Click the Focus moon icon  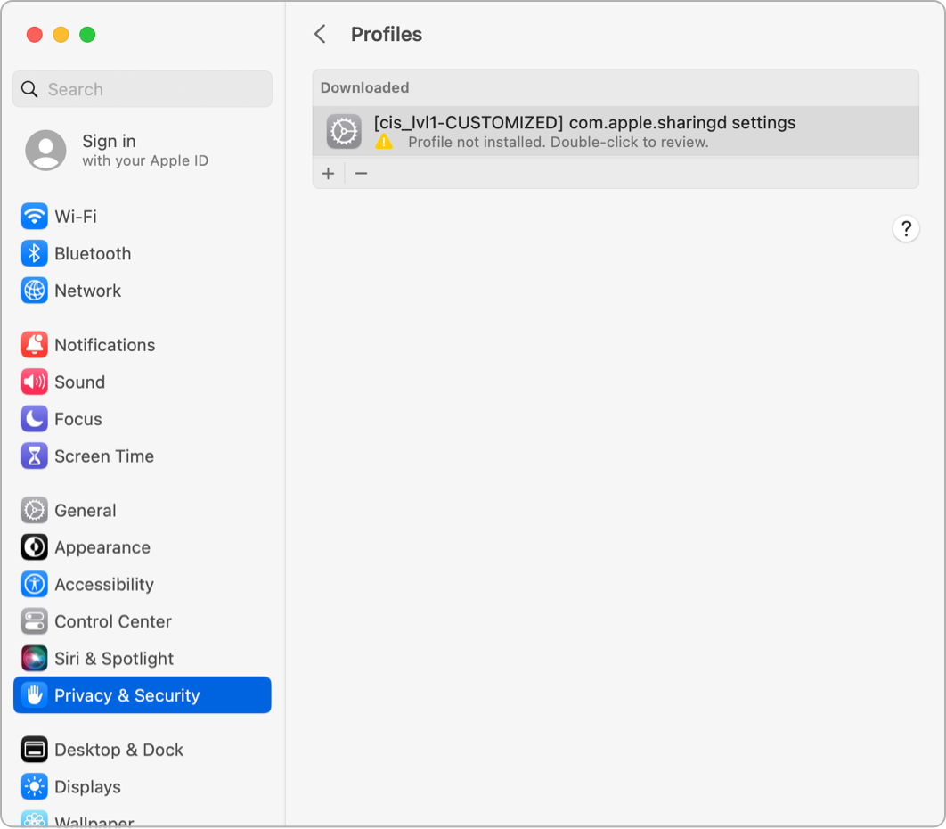coord(34,419)
